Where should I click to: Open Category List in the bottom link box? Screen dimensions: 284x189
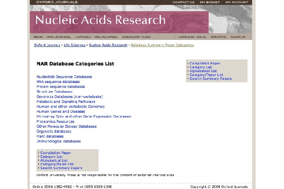click(x=52, y=157)
